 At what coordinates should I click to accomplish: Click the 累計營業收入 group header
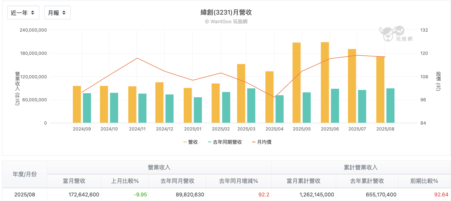[361, 167]
